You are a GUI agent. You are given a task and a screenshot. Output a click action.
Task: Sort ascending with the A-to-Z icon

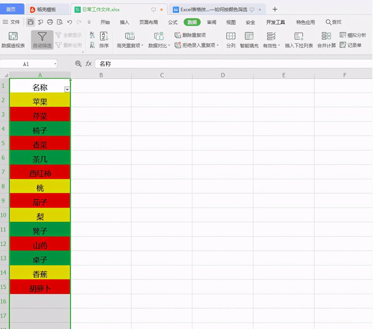[x=92, y=35]
